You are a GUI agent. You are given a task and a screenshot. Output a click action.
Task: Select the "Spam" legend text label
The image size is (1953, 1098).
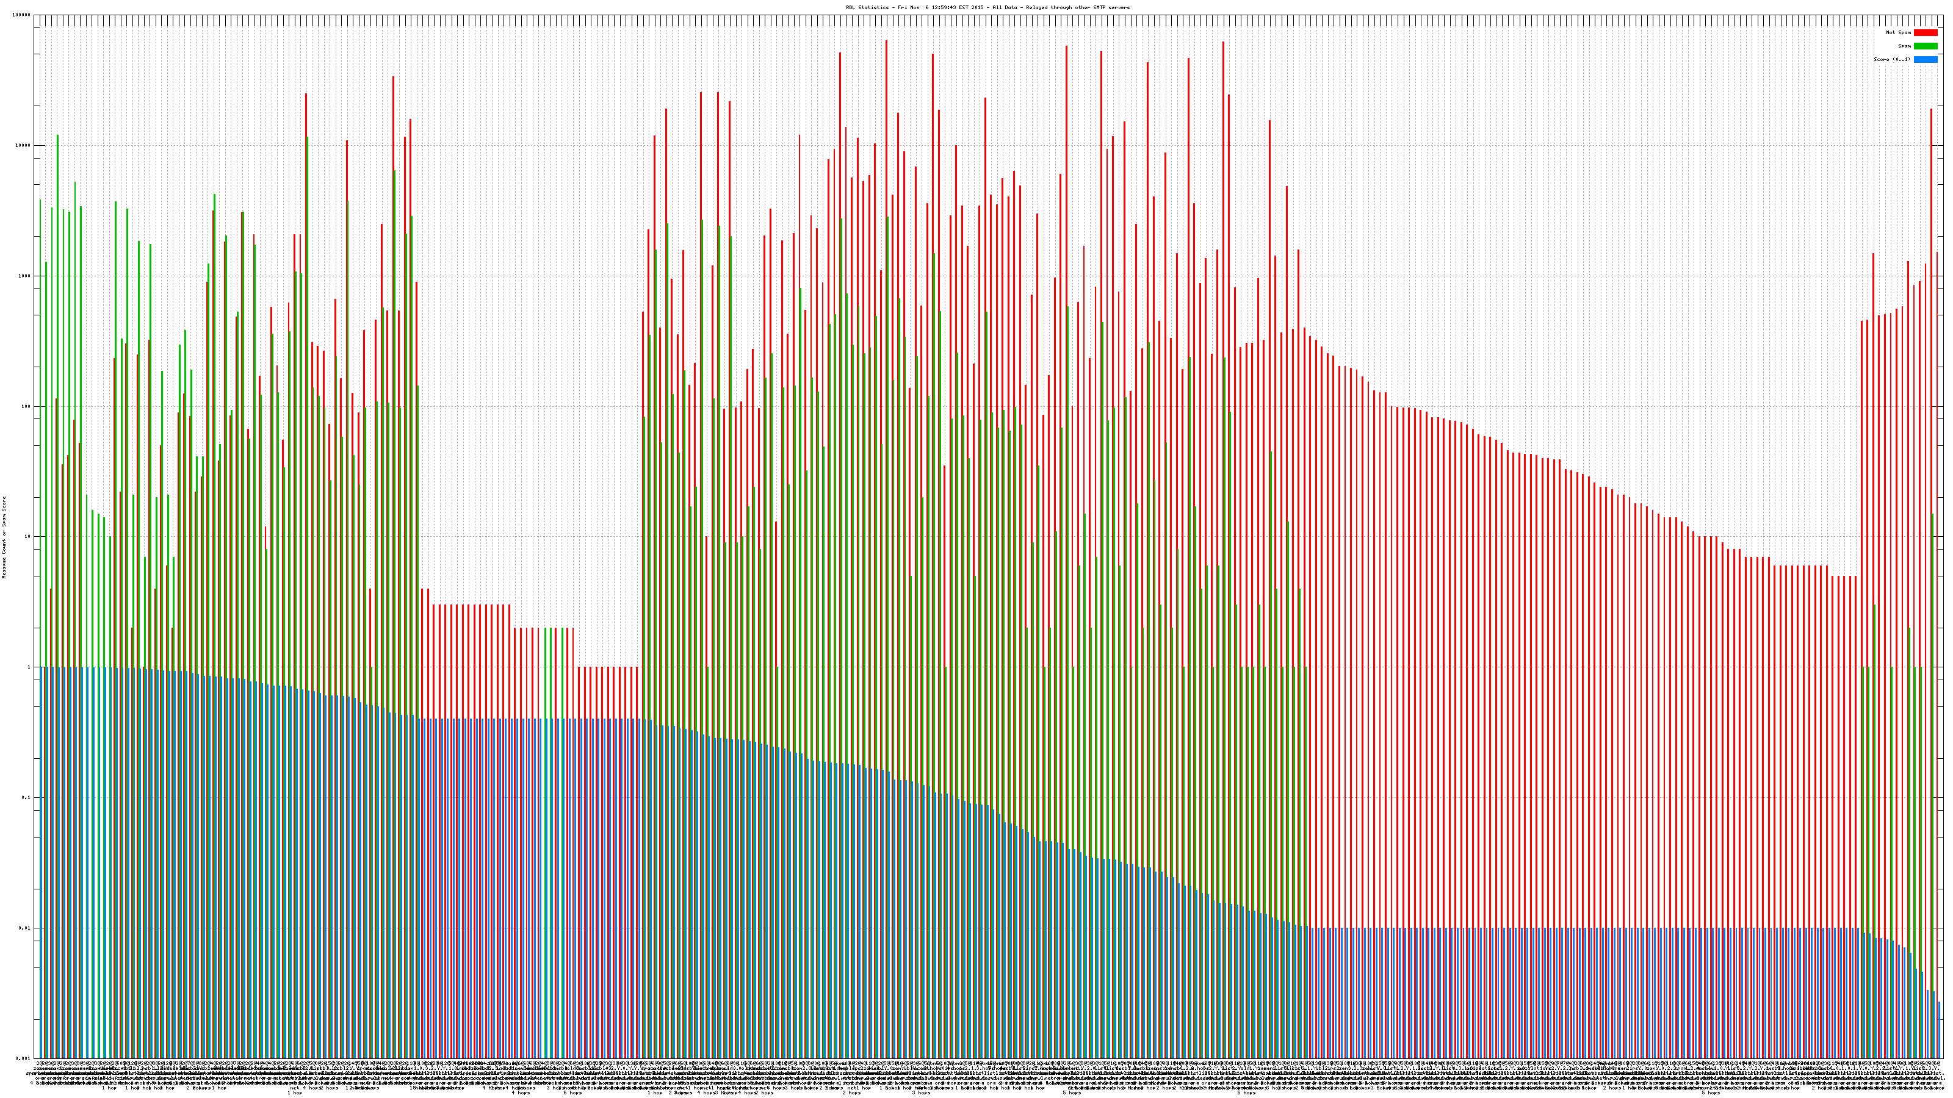[1904, 46]
